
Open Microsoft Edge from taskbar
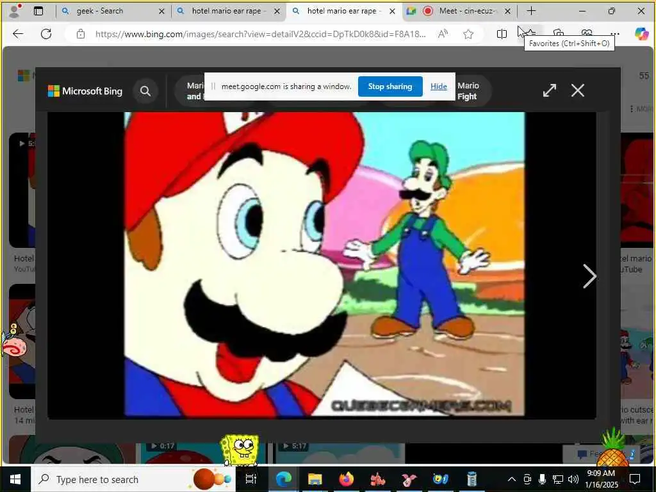coord(283,479)
